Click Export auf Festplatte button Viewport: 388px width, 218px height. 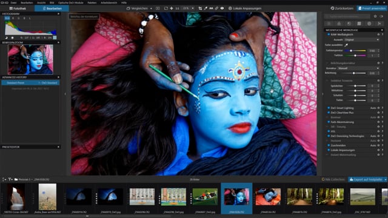click(x=366, y=179)
